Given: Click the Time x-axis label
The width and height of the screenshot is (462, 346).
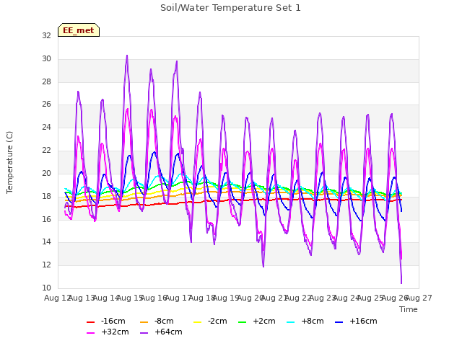Looking at the screenshot, I should point(409,309).
